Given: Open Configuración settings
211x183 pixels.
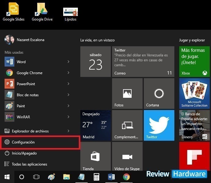Looking at the screenshot, I should [40, 142].
